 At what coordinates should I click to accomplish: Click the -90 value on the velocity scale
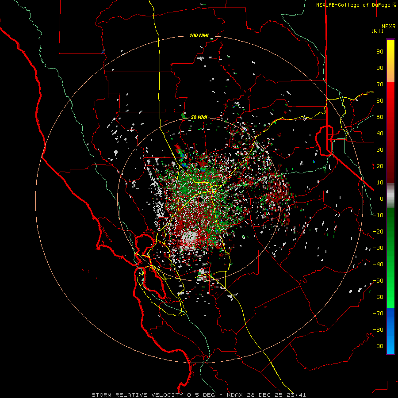click(378, 346)
